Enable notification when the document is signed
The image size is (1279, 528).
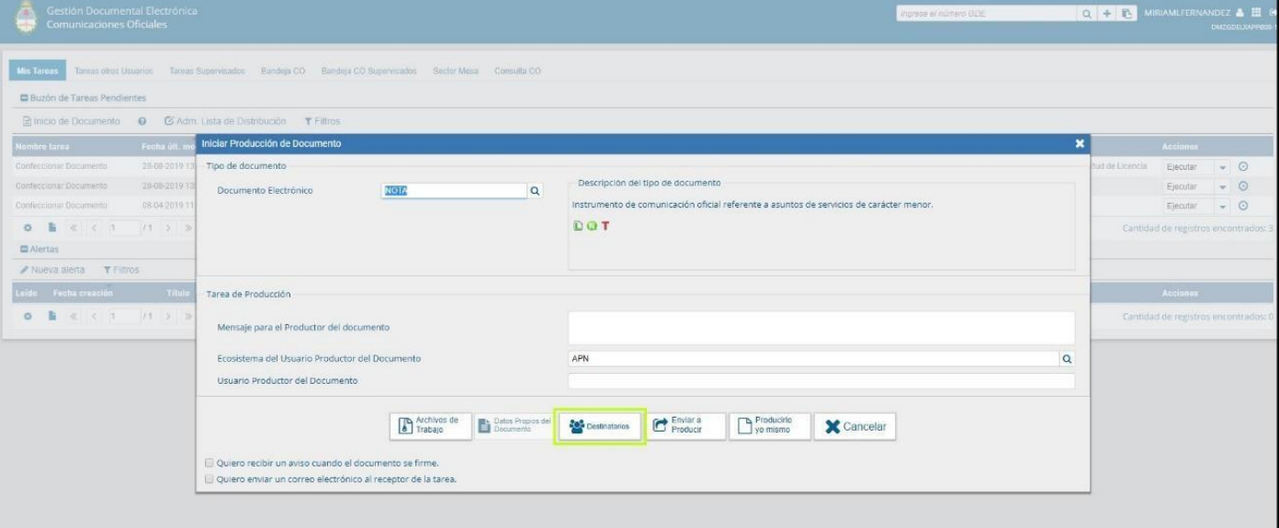point(209,463)
